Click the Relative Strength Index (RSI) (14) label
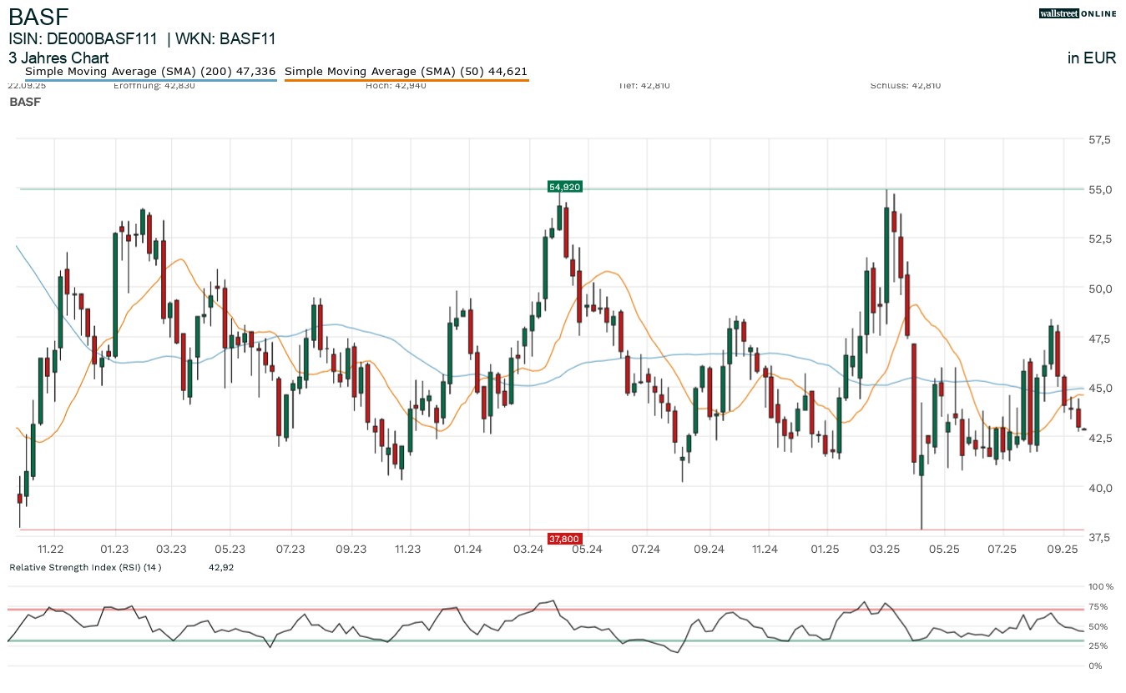 click(x=84, y=567)
